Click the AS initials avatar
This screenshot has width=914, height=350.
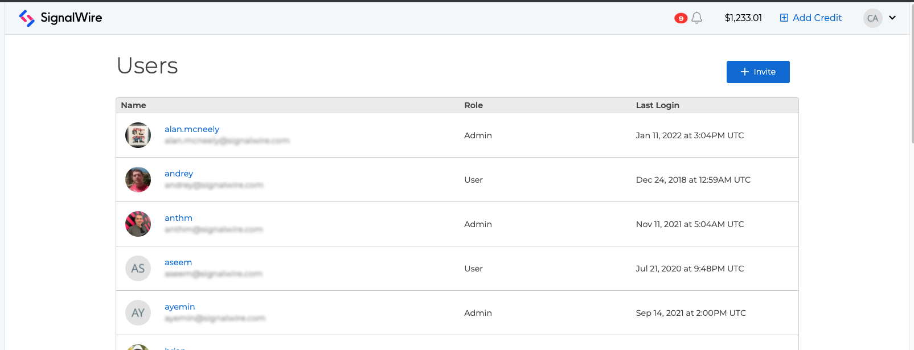pyautogui.click(x=138, y=269)
